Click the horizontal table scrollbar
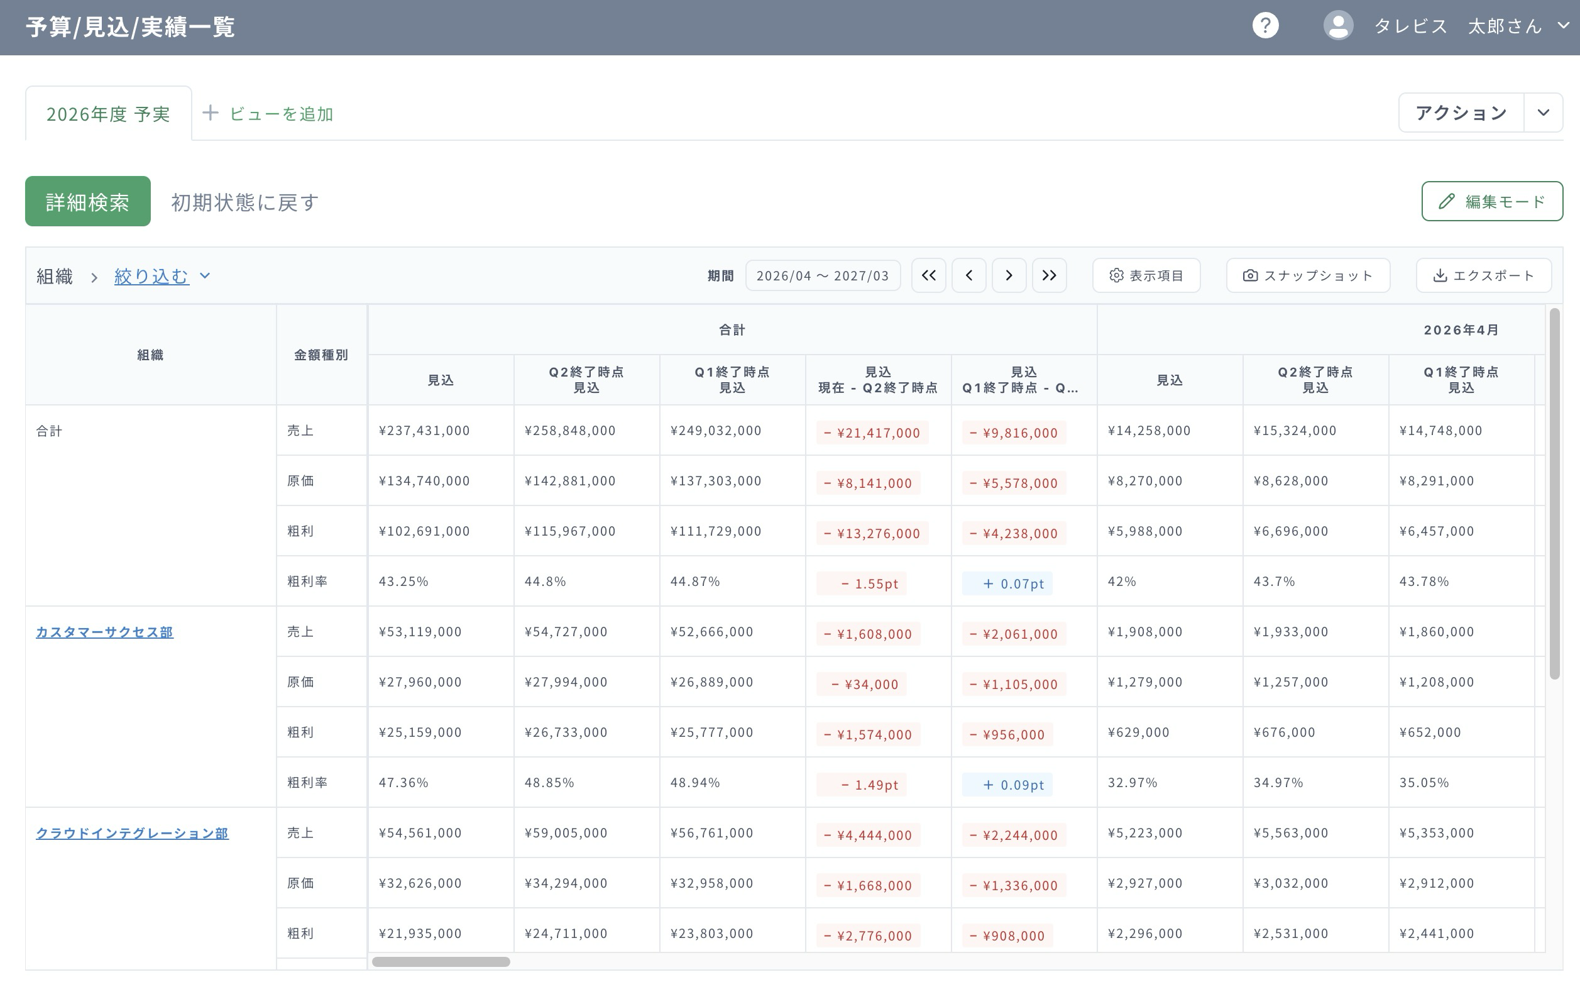The height and width of the screenshot is (982, 1580). pos(441,961)
